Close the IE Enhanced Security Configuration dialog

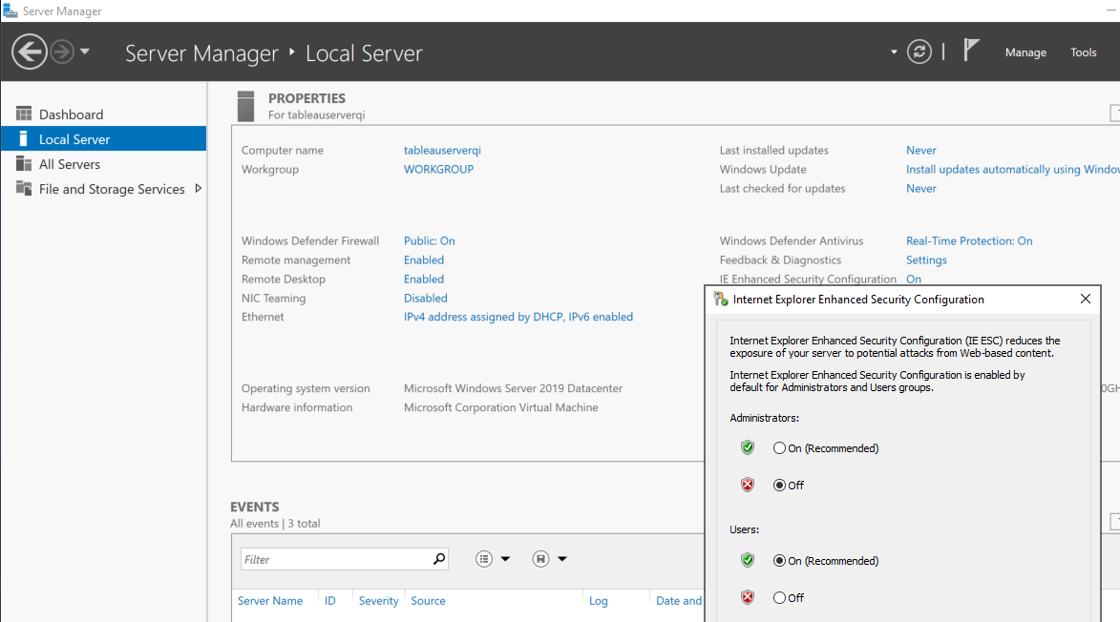tap(1085, 299)
